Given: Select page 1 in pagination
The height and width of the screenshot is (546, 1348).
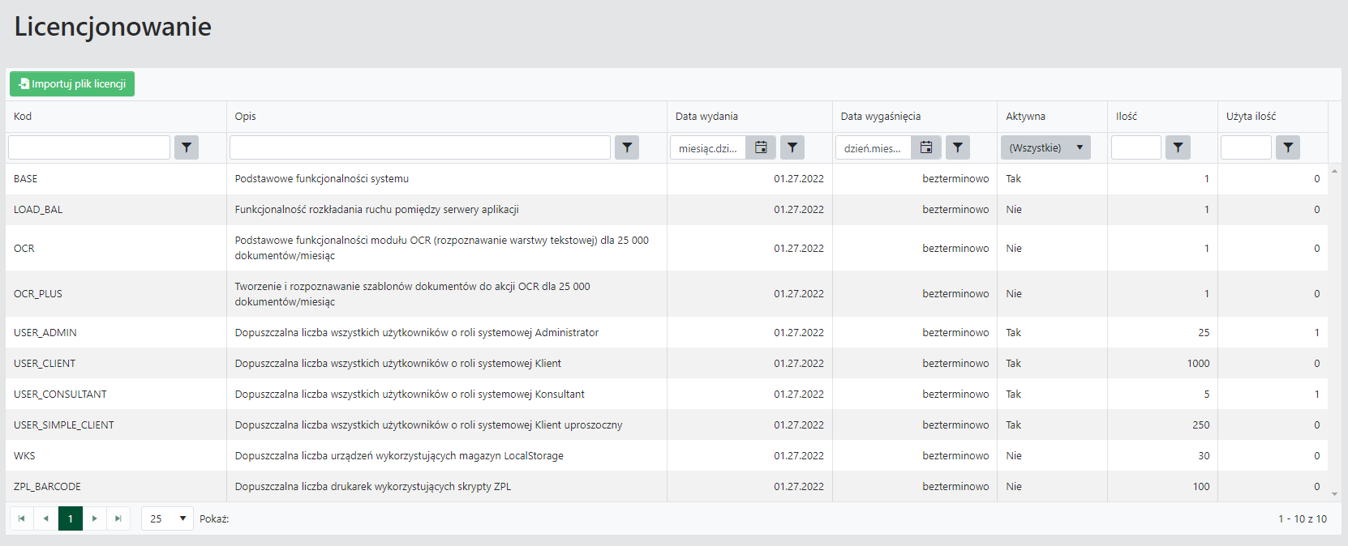Looking at the screenshot, I should (x=71, y=518).
